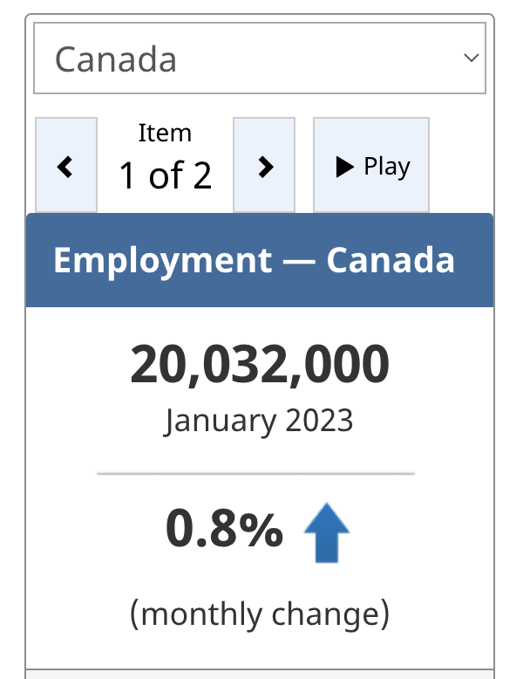Open the Canada geography dropdown

[x=259, y=58]
